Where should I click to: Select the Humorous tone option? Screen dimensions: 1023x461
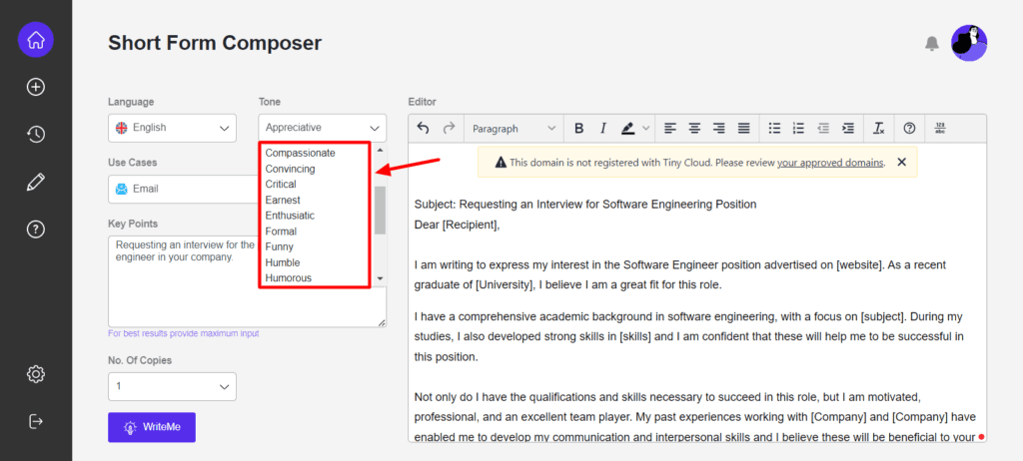[289, 278]
